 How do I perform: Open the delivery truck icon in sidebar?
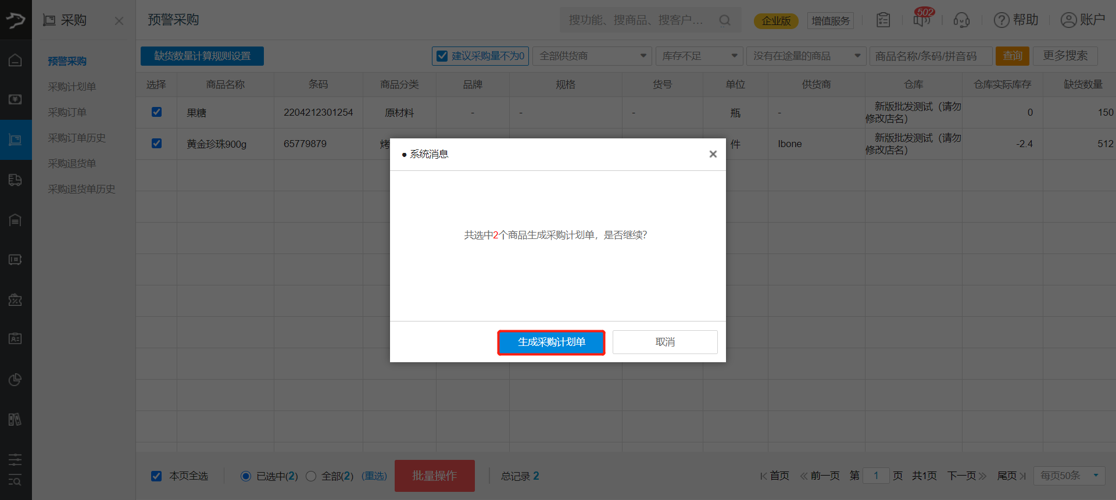[16, 180]
